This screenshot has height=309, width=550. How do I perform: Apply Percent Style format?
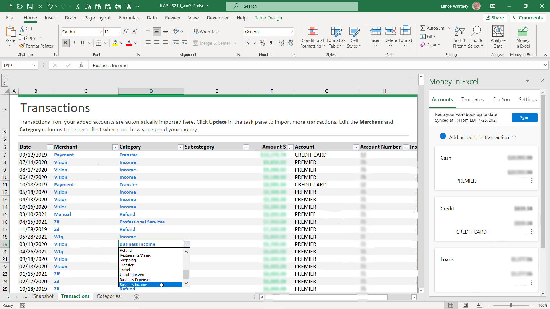click(262, 43)
